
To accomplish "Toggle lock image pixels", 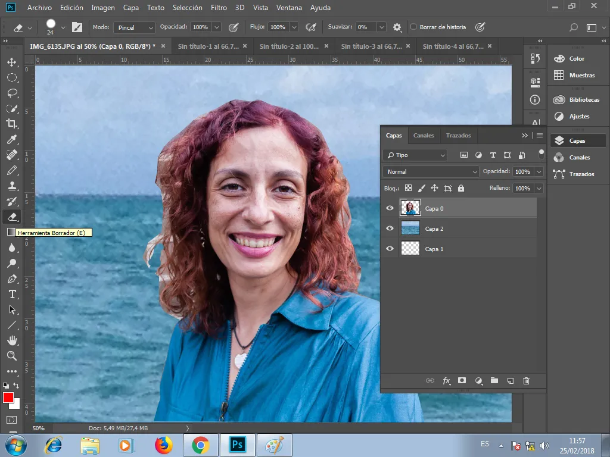I will [x=421, y=188].
